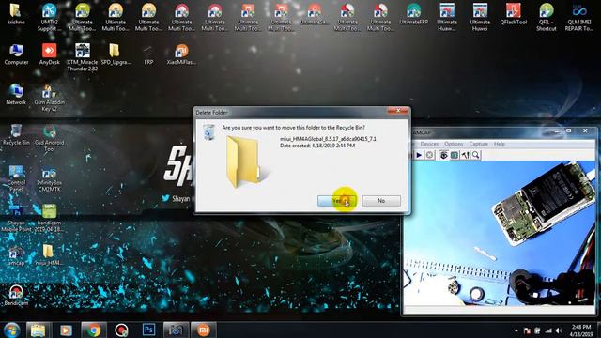Click the taskbar clock showing 2:48 PM
Screen dimensions: 601x338
tap(581, 330)
